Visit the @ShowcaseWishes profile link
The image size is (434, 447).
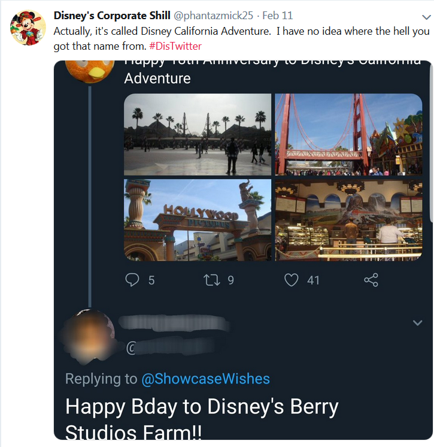[x=205, y=379]
